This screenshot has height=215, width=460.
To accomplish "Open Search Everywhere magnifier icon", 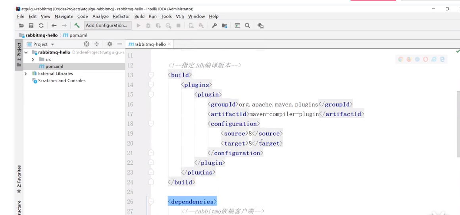I will (247, 25).
